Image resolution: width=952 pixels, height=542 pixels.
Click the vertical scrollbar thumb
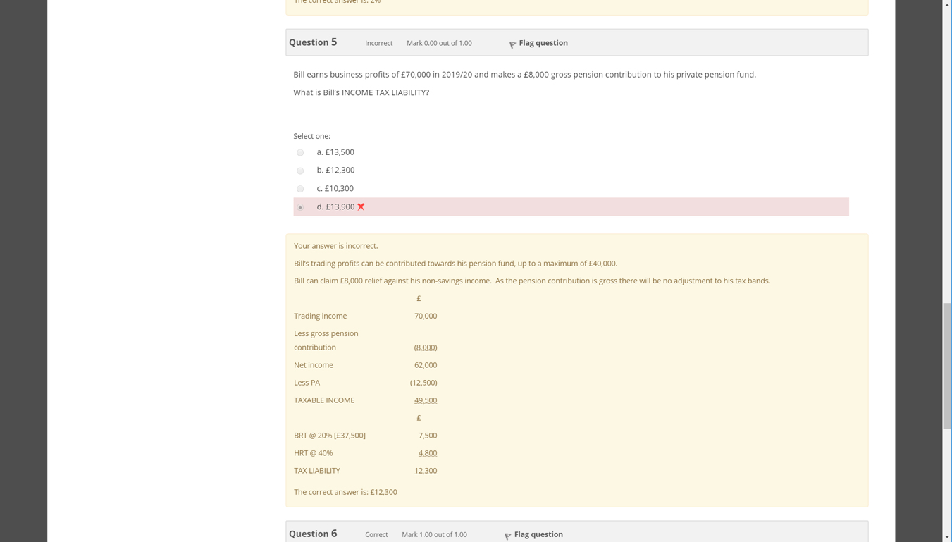pos(947,365)
